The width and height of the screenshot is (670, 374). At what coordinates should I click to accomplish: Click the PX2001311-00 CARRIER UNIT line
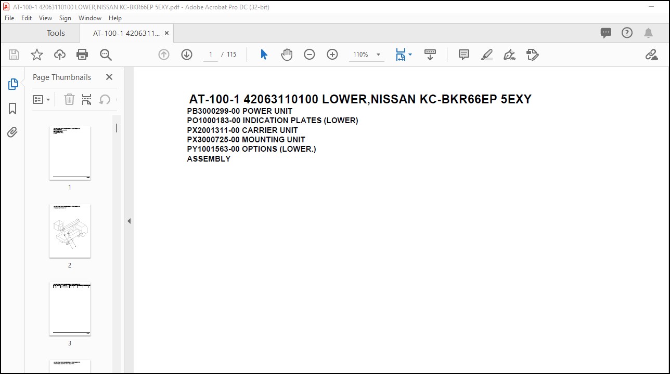[x=242, y=130]
